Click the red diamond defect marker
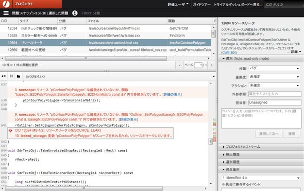The width and height of the screenshot is (304, 191). point(11,131)
